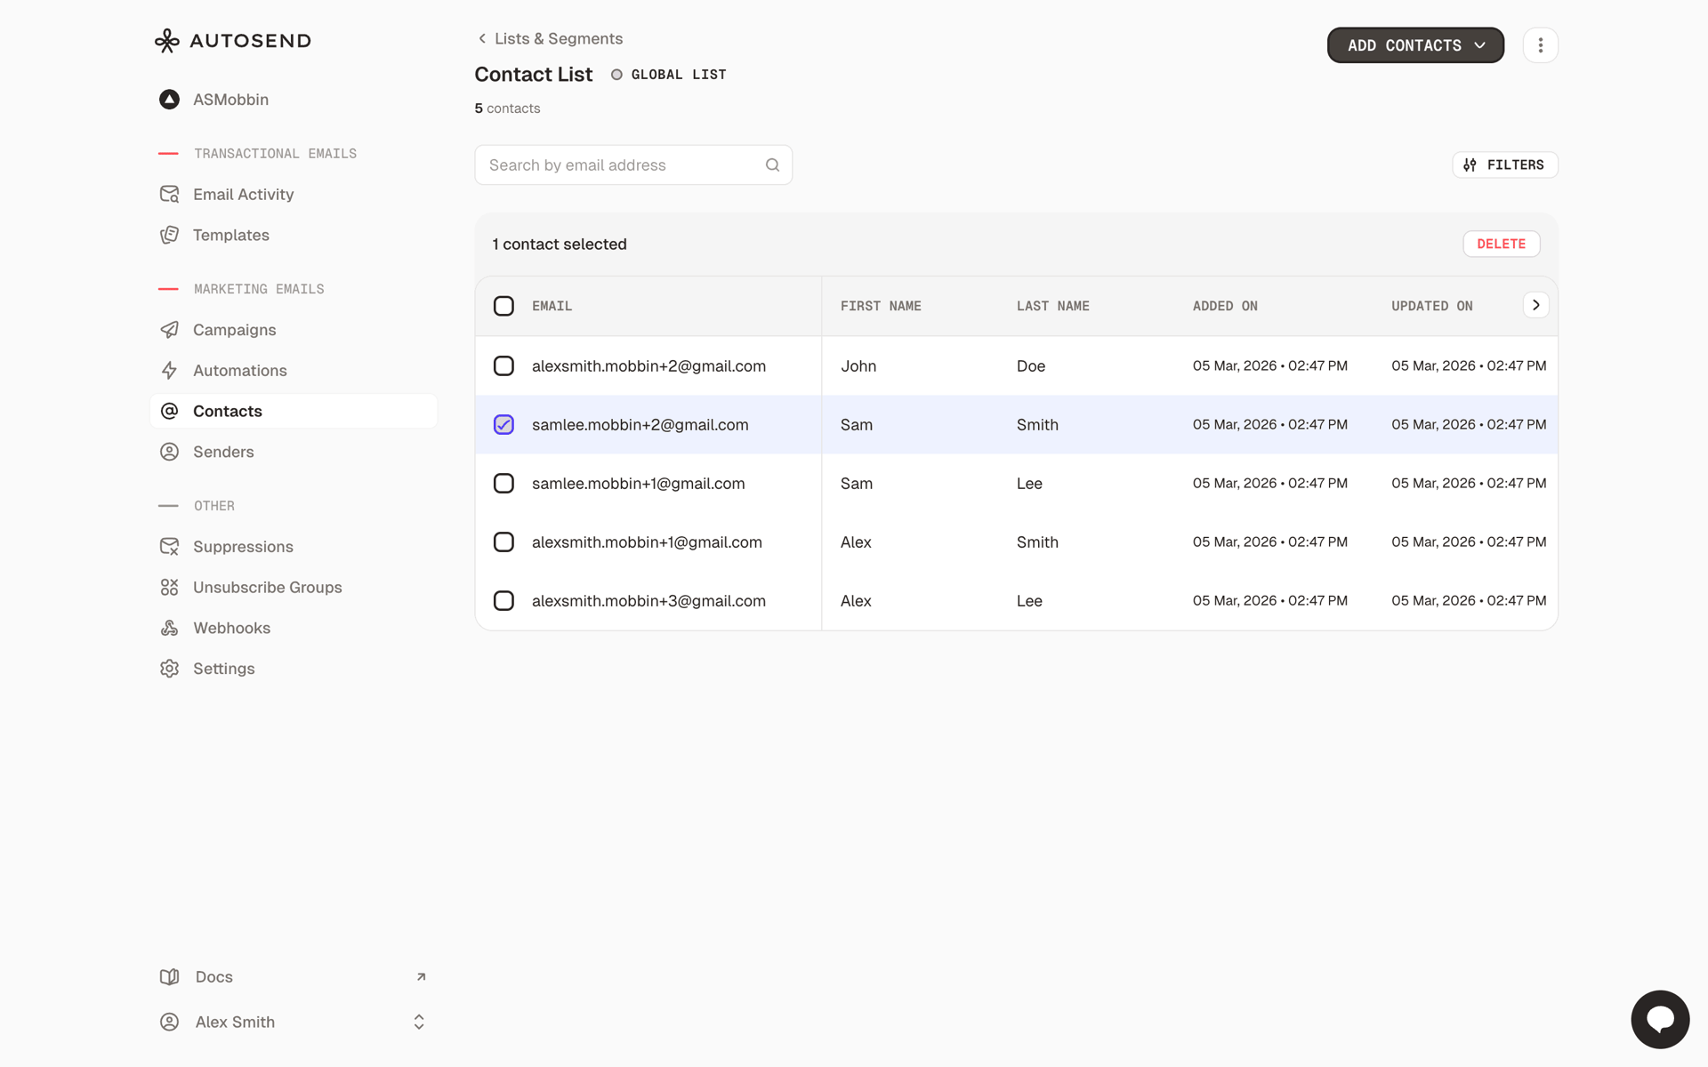Image resolution: width=1708 pixels, height=1067 pixels.
Task: Open Suppressions page
Action: tap(243, 547)
